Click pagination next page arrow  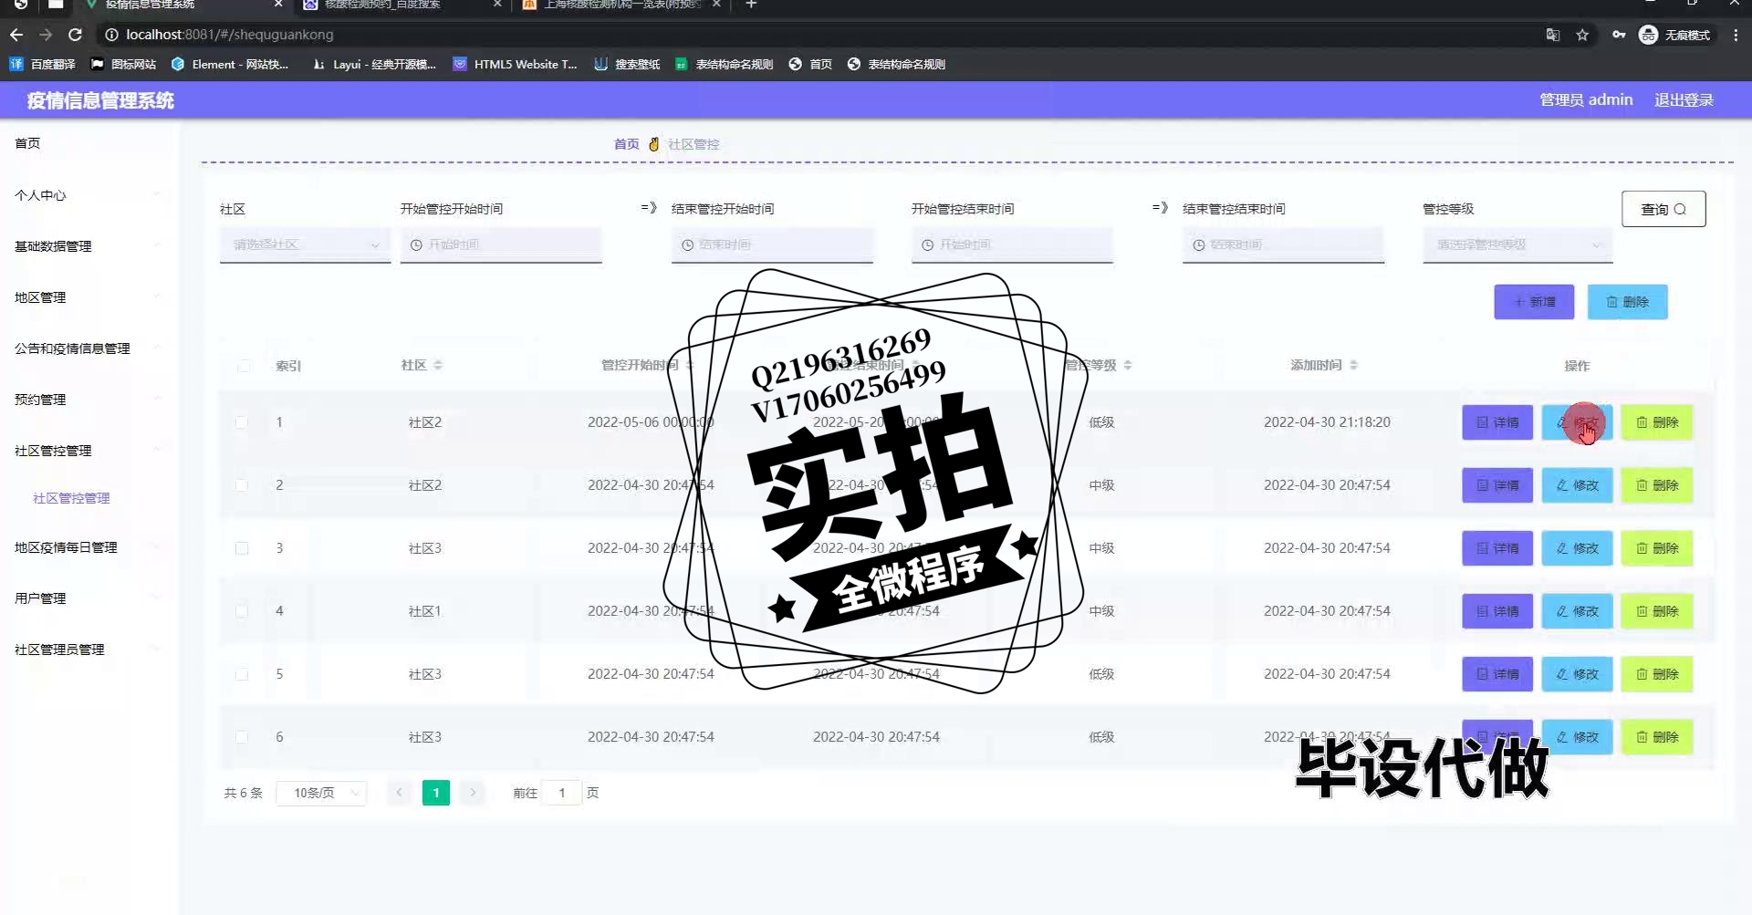pos(473,793)
